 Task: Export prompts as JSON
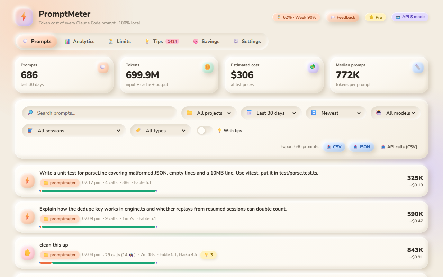[362, 147]
